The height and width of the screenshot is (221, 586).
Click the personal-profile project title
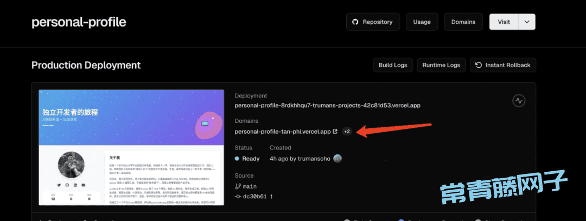(x=79, y=22)
